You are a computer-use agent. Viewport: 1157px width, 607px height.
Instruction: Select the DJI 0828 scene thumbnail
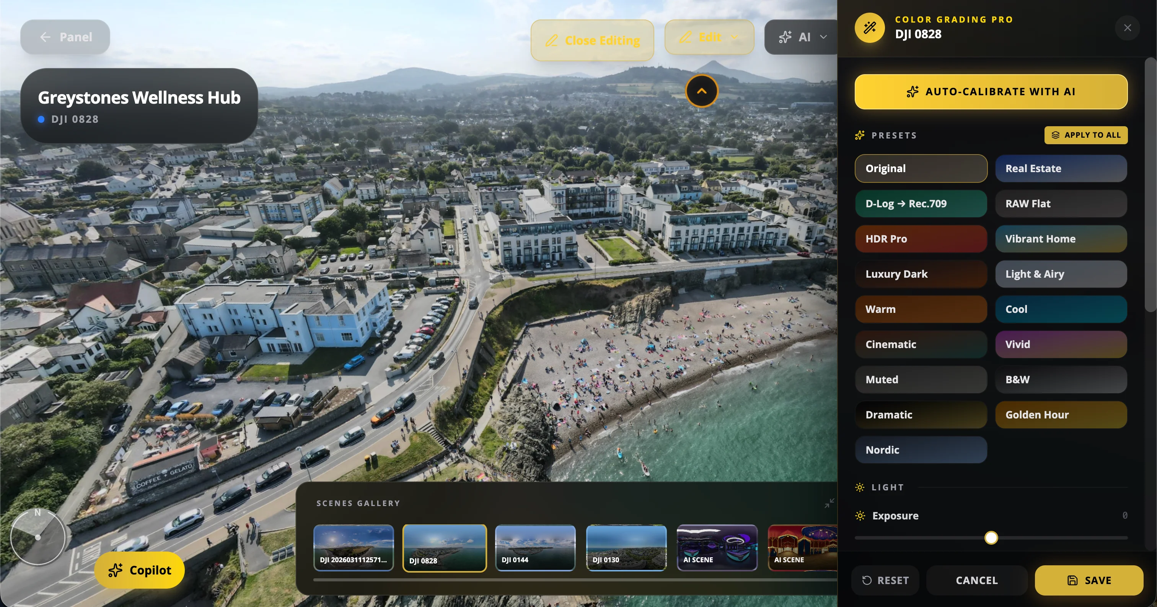[445, 548]
